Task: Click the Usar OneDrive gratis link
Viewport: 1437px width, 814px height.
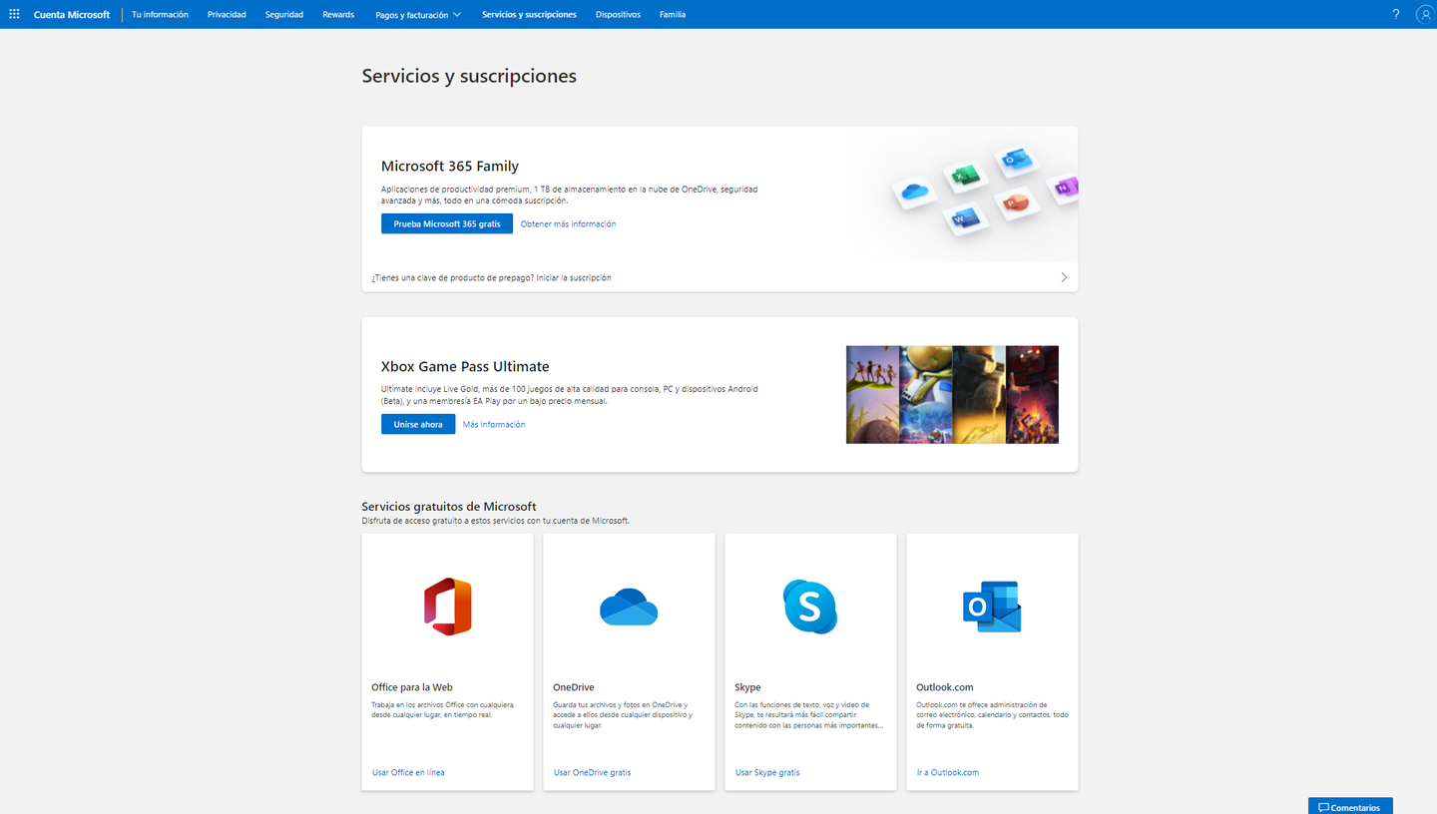Action: pyautogui.click(x=592, y=772)
